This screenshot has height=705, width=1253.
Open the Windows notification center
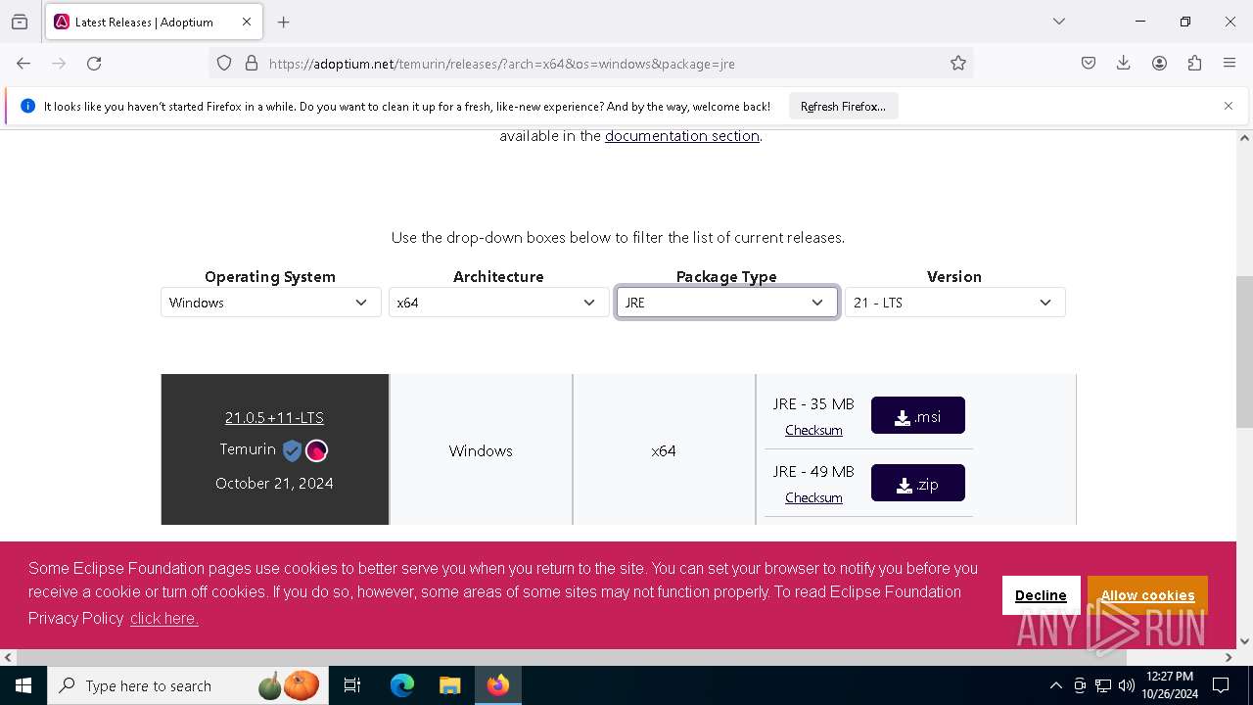pos(1221,685)
